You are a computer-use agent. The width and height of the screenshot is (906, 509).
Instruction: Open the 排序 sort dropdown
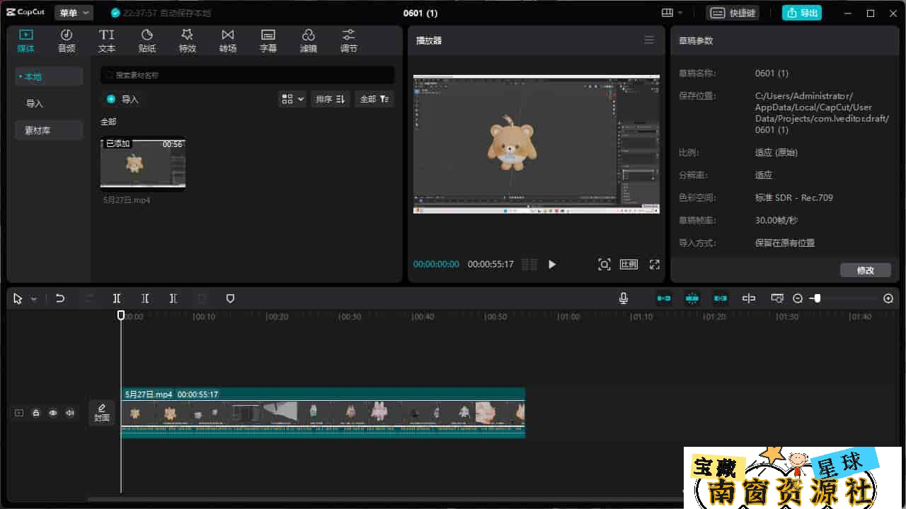pos(330,99)
